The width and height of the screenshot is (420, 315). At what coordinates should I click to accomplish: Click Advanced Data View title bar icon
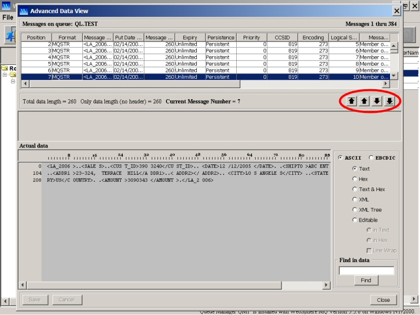pyautogui.click(x=24, y=11)
